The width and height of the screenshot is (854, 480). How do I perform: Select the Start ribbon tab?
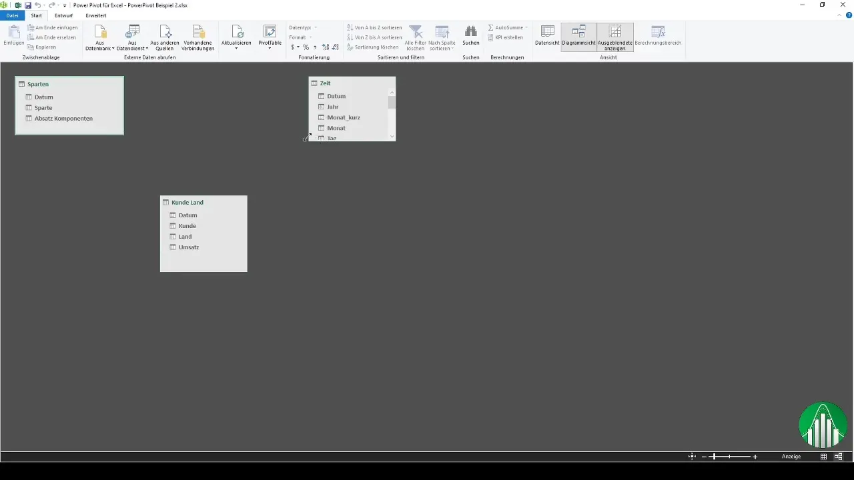click(x=36, y=15)
